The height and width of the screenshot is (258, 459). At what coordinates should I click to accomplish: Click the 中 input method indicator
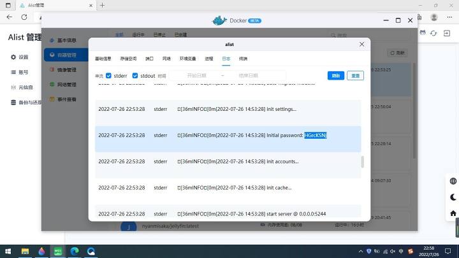[x=401, y=251]
